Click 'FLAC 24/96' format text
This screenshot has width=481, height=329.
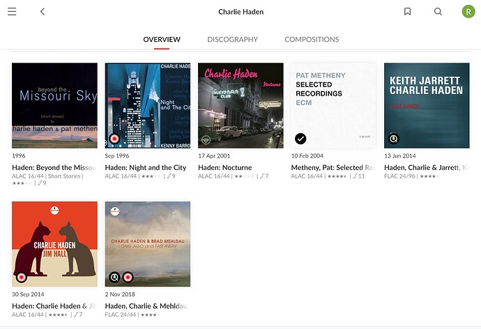coord(399,176)
